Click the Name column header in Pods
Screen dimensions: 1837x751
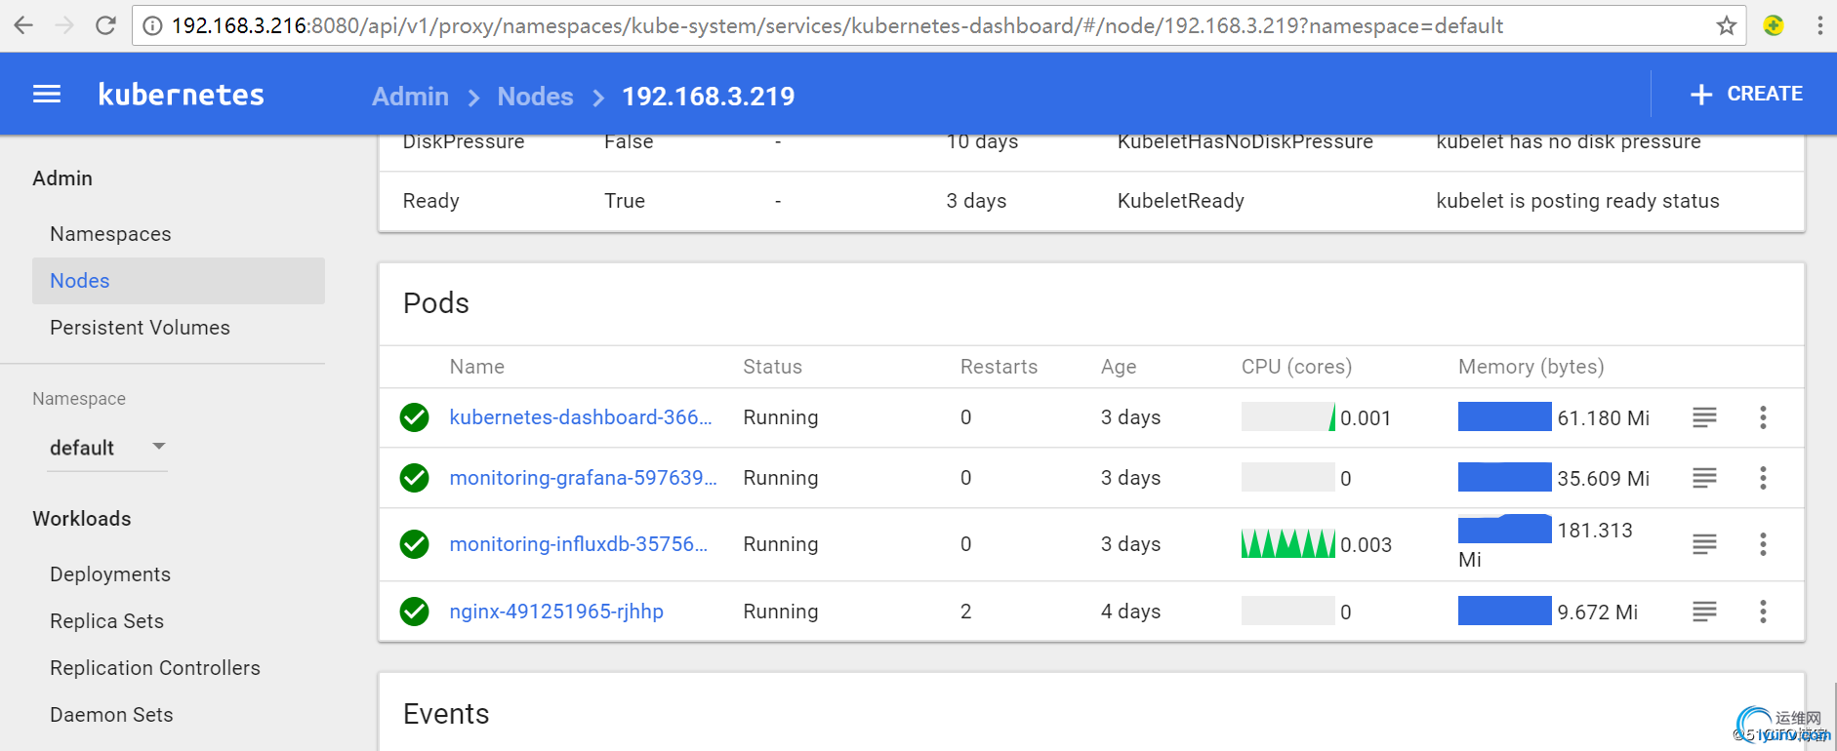click(477, 367)
